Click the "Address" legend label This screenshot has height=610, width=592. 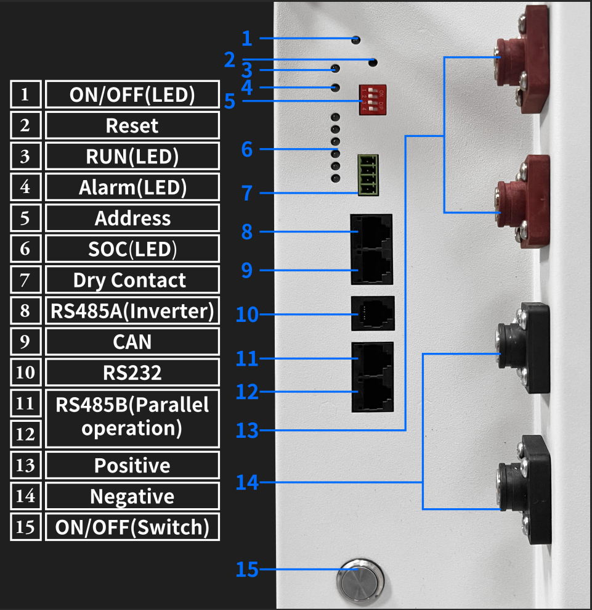[x=132, y=218]
